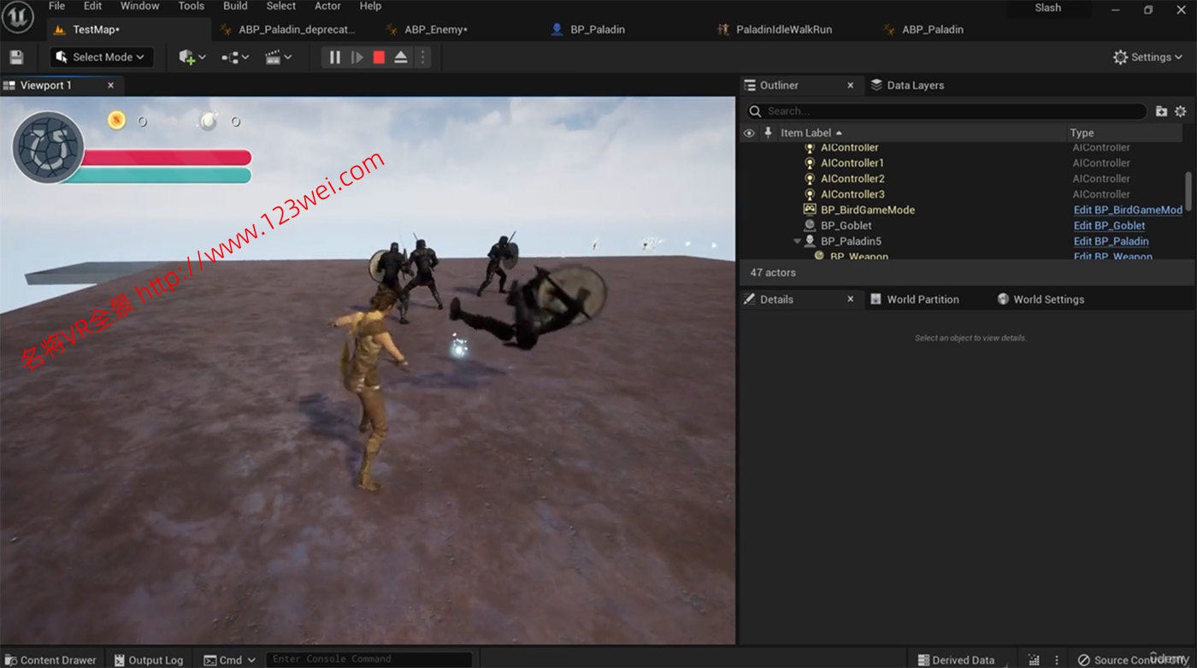This screenshot has height=668, width=1197.
Task: Click the Edit BP_Goblet link
Action: pyautogui.click(x=1109, y=226)
